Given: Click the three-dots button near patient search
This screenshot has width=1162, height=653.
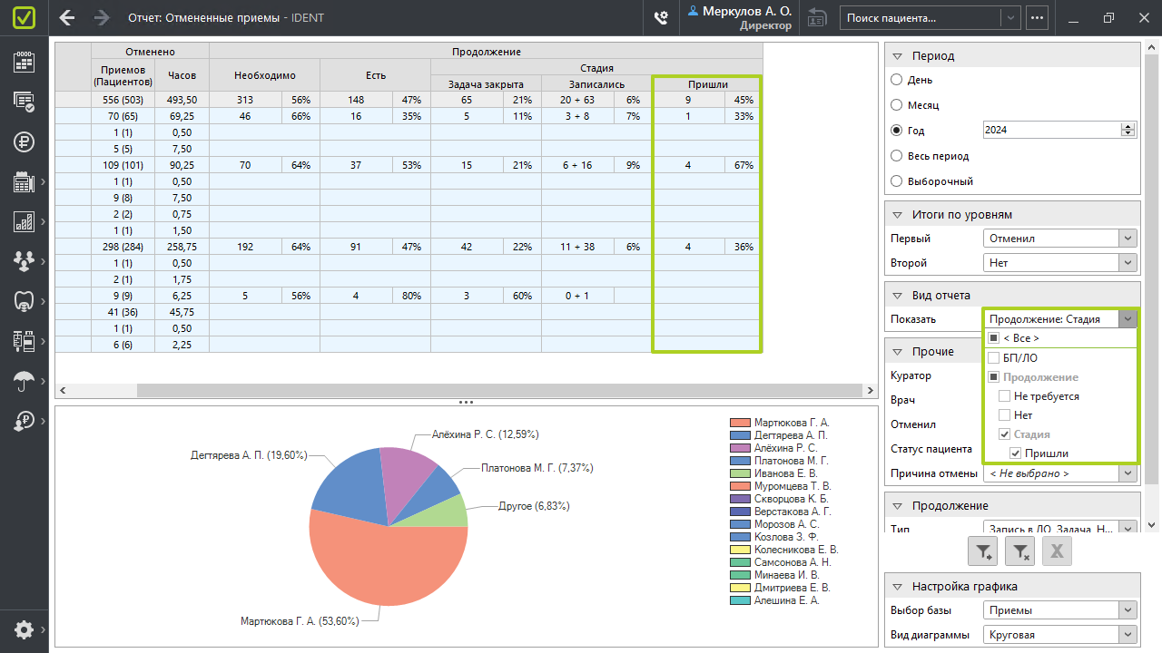Looking at the screenshot, I should (1037, 17).
